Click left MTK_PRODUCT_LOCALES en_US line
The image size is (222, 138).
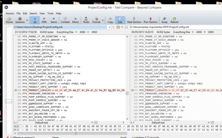click(73, 90)
